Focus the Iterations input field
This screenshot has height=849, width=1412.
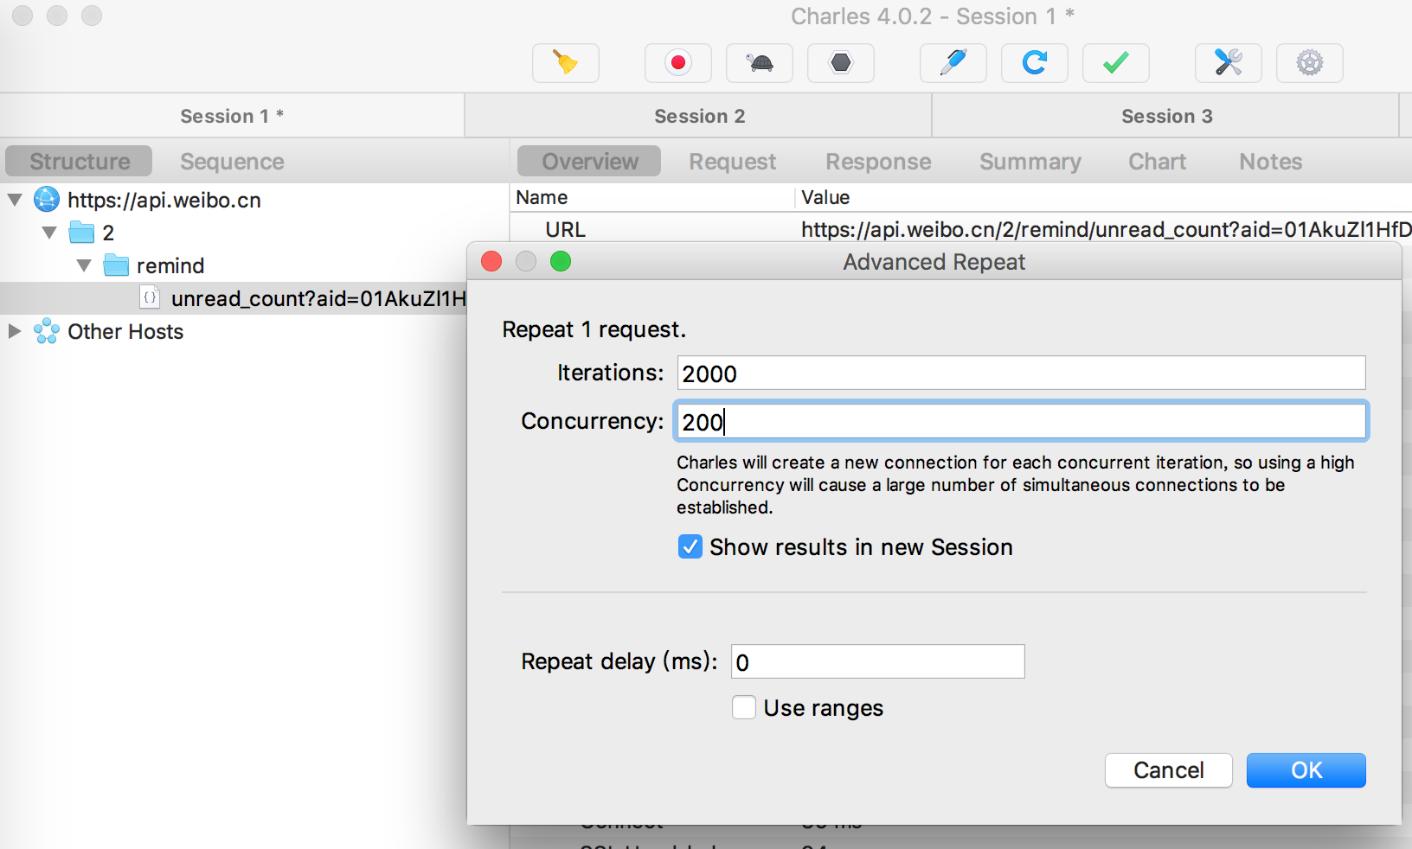coord(1021,373)
